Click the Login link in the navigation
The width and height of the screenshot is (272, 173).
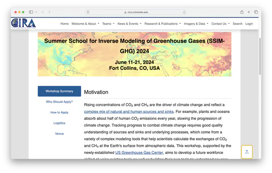point(249,24)
